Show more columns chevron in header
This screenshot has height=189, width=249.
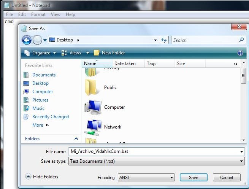(x=235, y=64)
